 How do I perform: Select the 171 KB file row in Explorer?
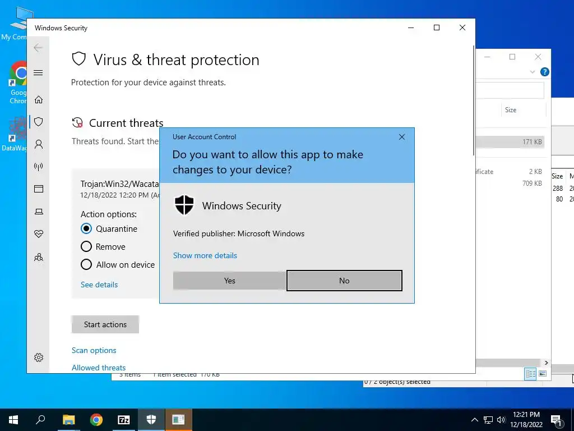(x=510, y=142)
